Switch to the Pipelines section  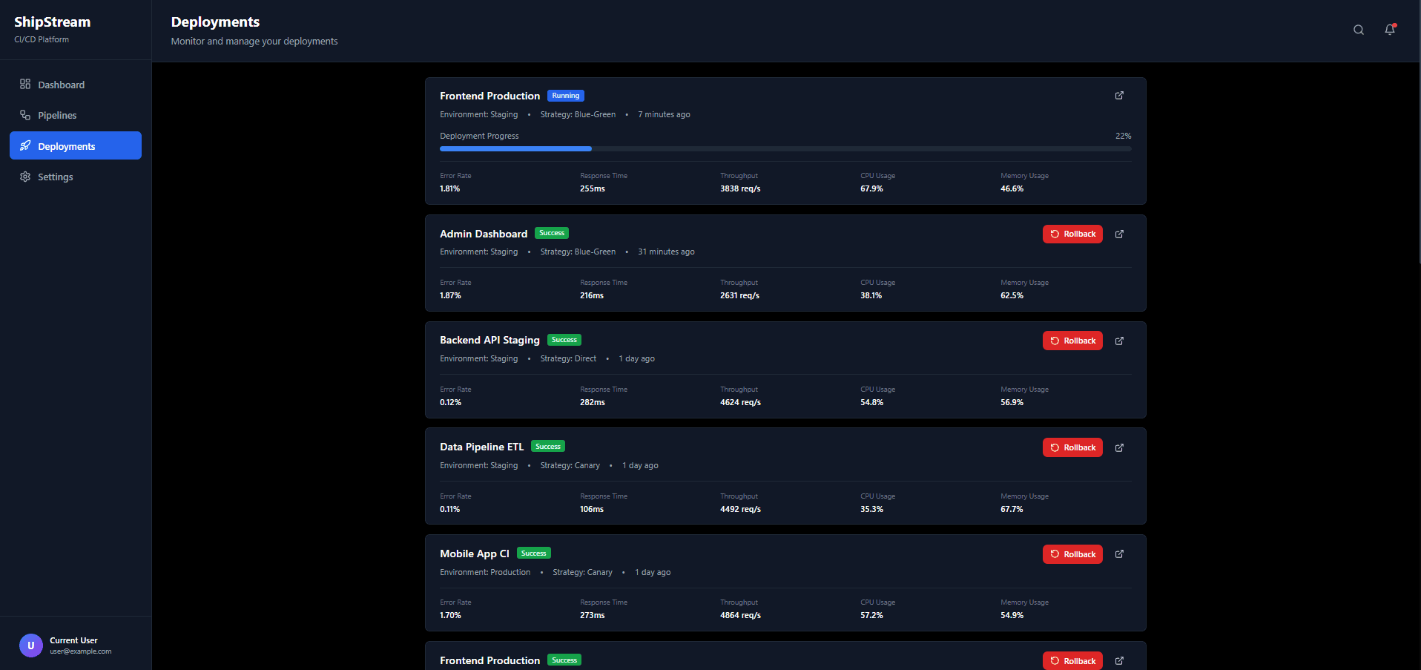point(57,115)
